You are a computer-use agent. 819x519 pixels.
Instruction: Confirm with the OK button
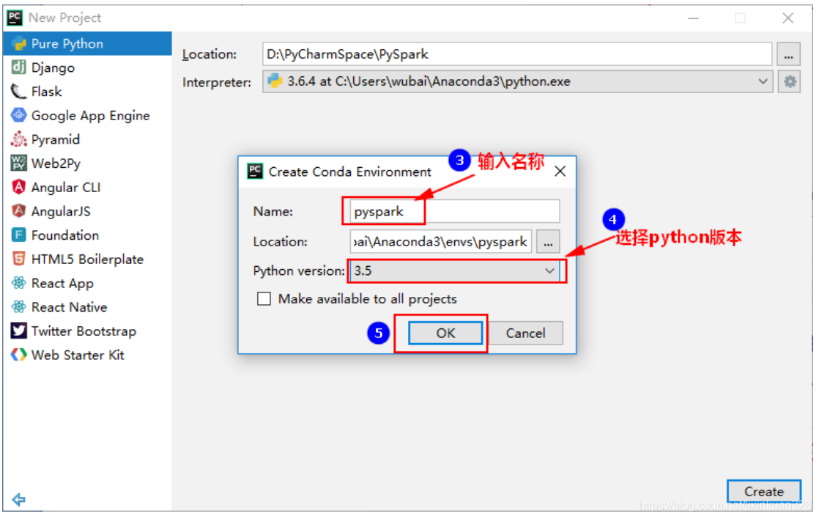pyautogui.click(x=444, y=333)
